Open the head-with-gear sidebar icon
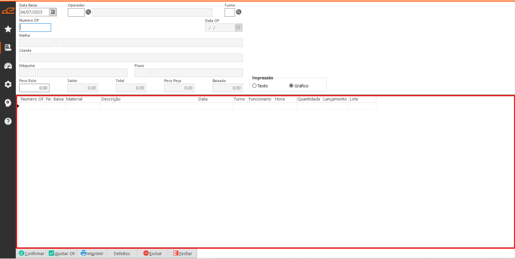The image size is (515, 259). 8,103
